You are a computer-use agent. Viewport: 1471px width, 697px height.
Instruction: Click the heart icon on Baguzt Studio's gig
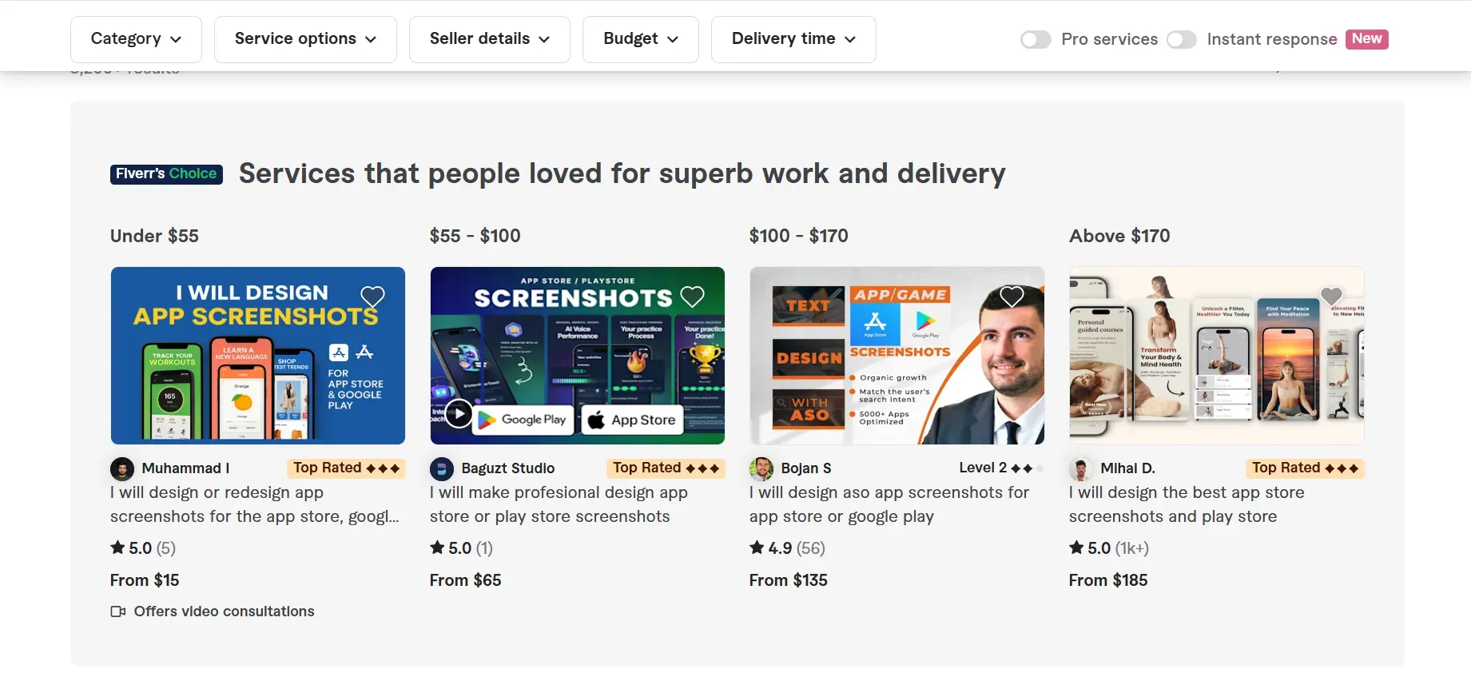click(x=691, y=296)
